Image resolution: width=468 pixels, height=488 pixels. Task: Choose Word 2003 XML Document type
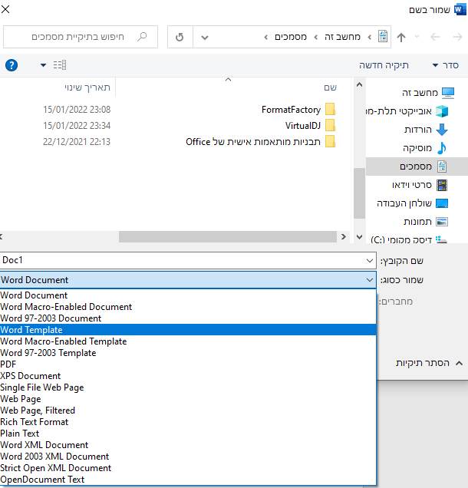click(x=188, y=457)
